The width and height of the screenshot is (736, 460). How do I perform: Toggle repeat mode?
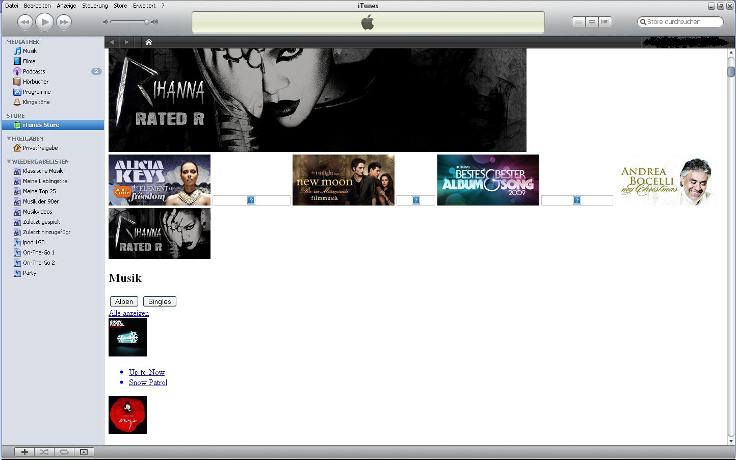point(64,452)
